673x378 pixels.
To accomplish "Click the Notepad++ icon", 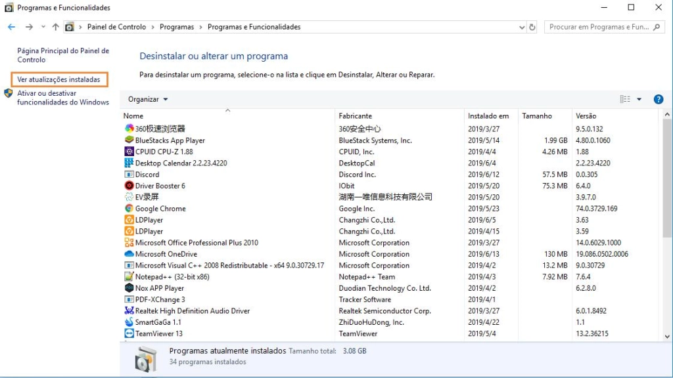I will pos(129,276).
